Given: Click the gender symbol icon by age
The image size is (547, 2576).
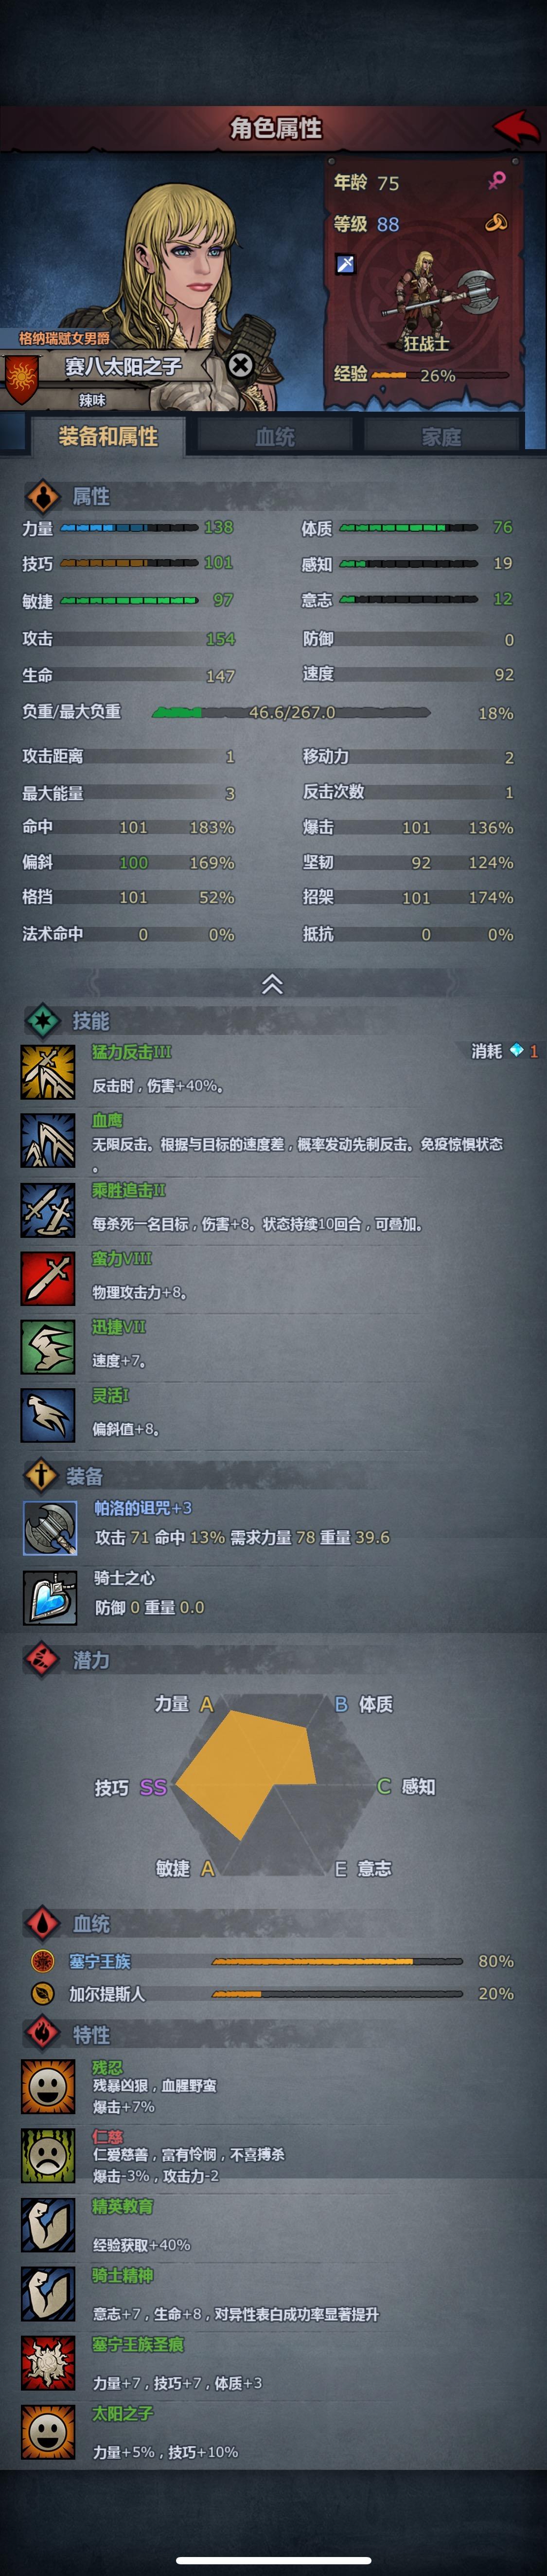Looking at the screenshot, I should (x=496, y=180).
